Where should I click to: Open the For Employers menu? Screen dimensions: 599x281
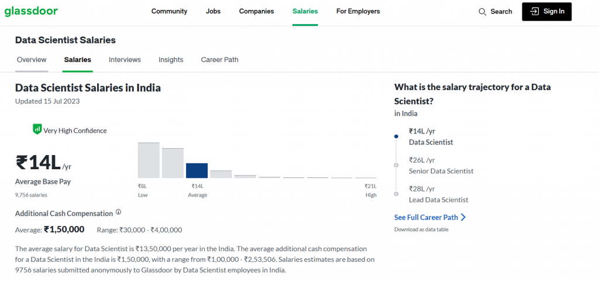click(x=358, y=12)
